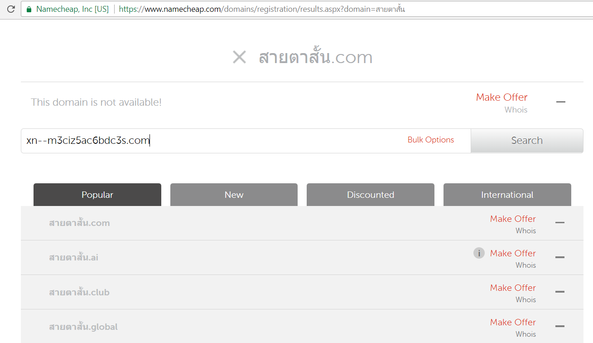Click สายตาสั้น.ai domain name
This screenshot has height=343, width=593.
(x=73, y=257)
